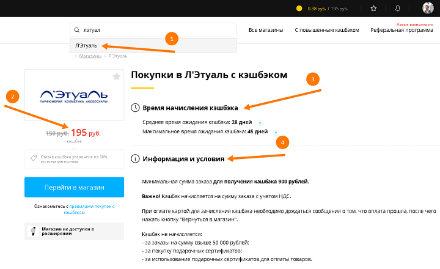The width and height of the screenshot is (440, 269).
Task: Click the Л'Этуаль store logo
Action: 74,97
